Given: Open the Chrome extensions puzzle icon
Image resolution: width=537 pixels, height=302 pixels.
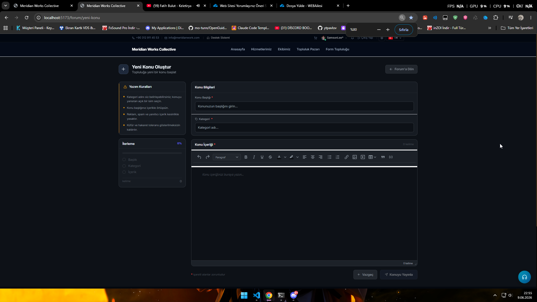Looking at the screenshot, I should [496, 18].
